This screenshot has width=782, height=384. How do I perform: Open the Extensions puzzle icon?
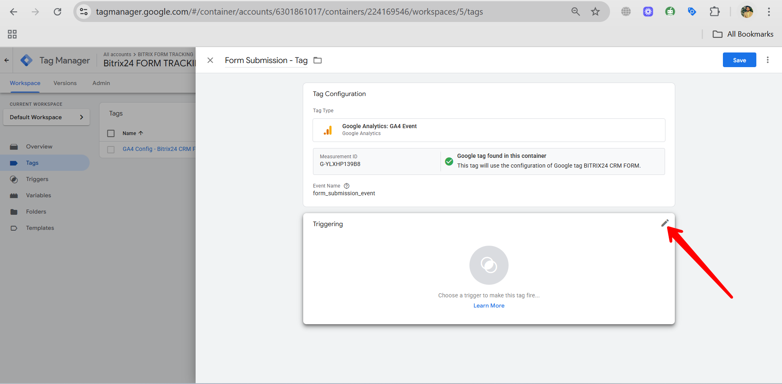click(x=714, y=12)
